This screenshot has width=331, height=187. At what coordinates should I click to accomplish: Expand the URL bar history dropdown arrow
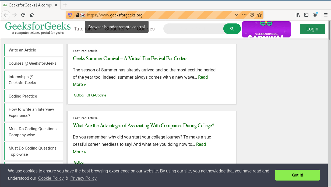(x=237, y=15)
